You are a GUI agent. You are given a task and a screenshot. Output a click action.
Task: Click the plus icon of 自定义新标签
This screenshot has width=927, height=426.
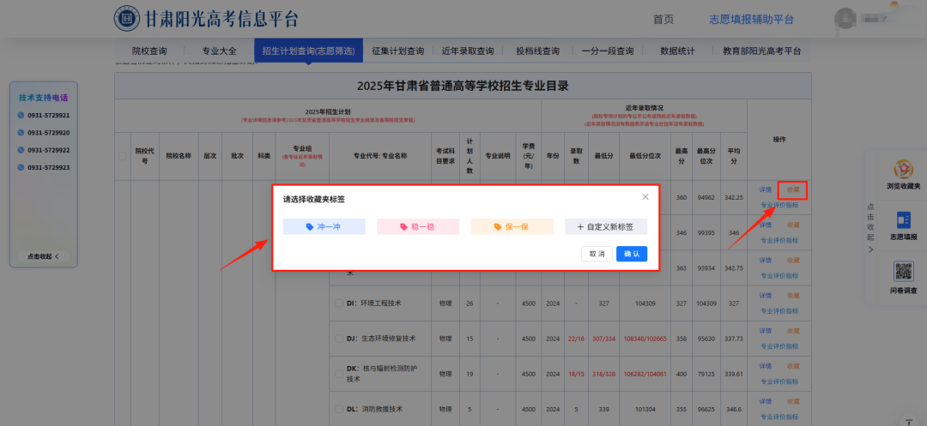pos(580,226)
